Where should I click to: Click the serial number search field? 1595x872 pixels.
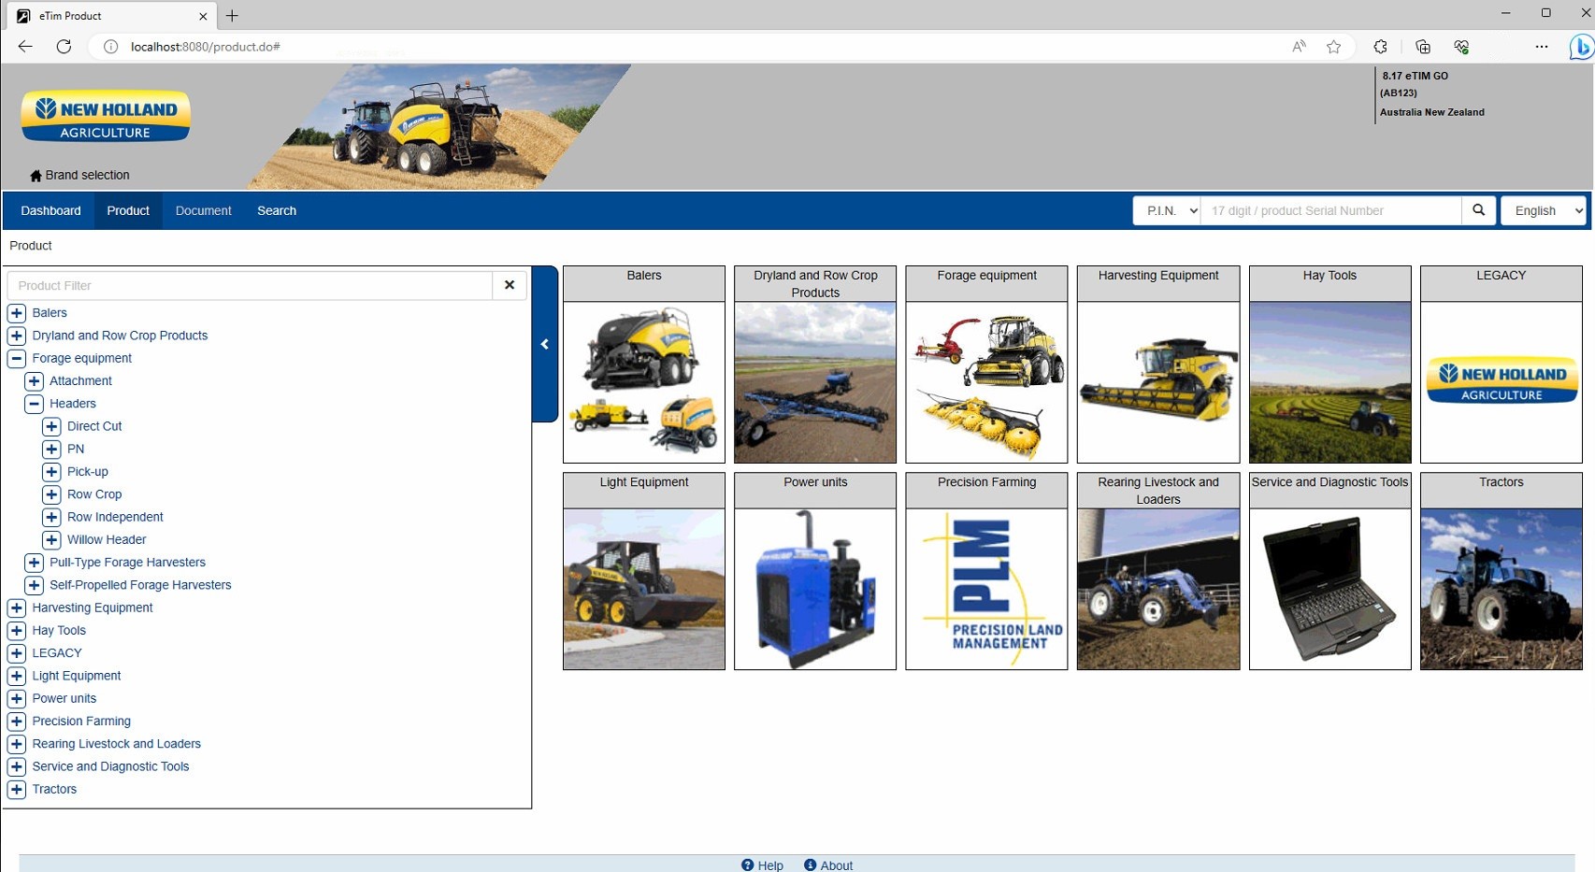coord(1331,210)
